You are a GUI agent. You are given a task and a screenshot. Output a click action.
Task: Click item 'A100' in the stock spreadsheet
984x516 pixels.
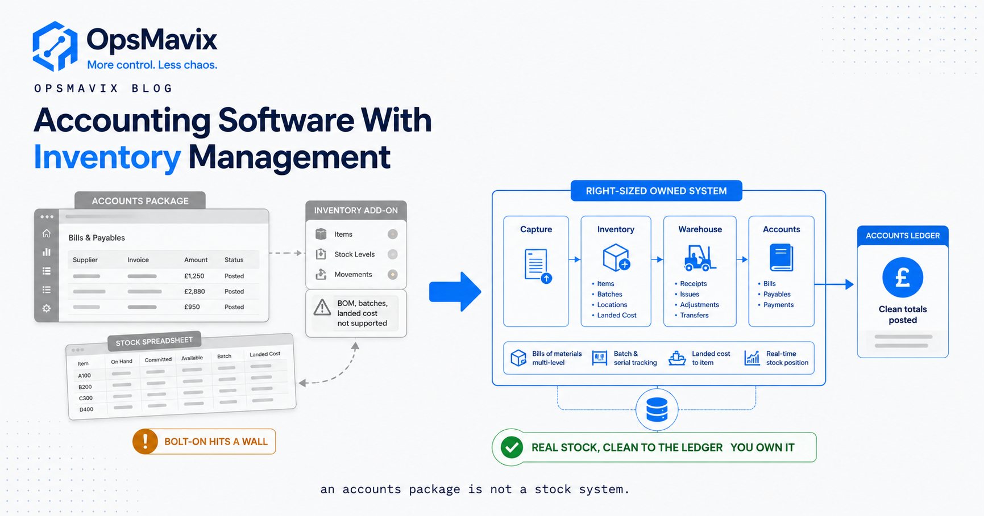point(84,375)
